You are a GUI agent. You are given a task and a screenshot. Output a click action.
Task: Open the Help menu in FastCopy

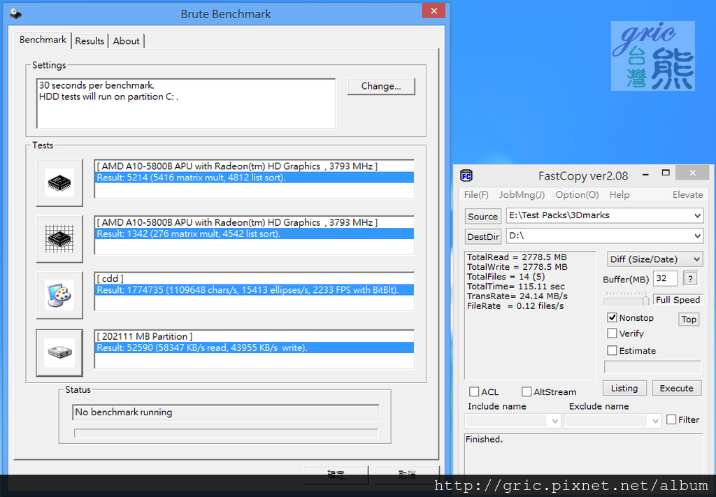pos(620,195)
